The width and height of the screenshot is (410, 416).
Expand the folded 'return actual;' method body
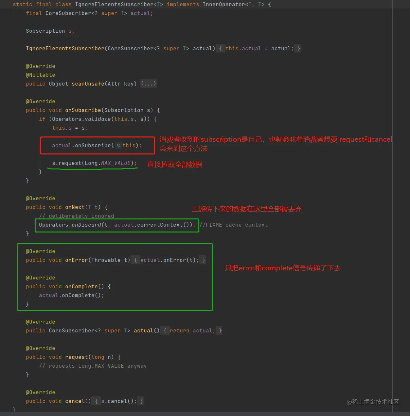click(x=165, y=331)
